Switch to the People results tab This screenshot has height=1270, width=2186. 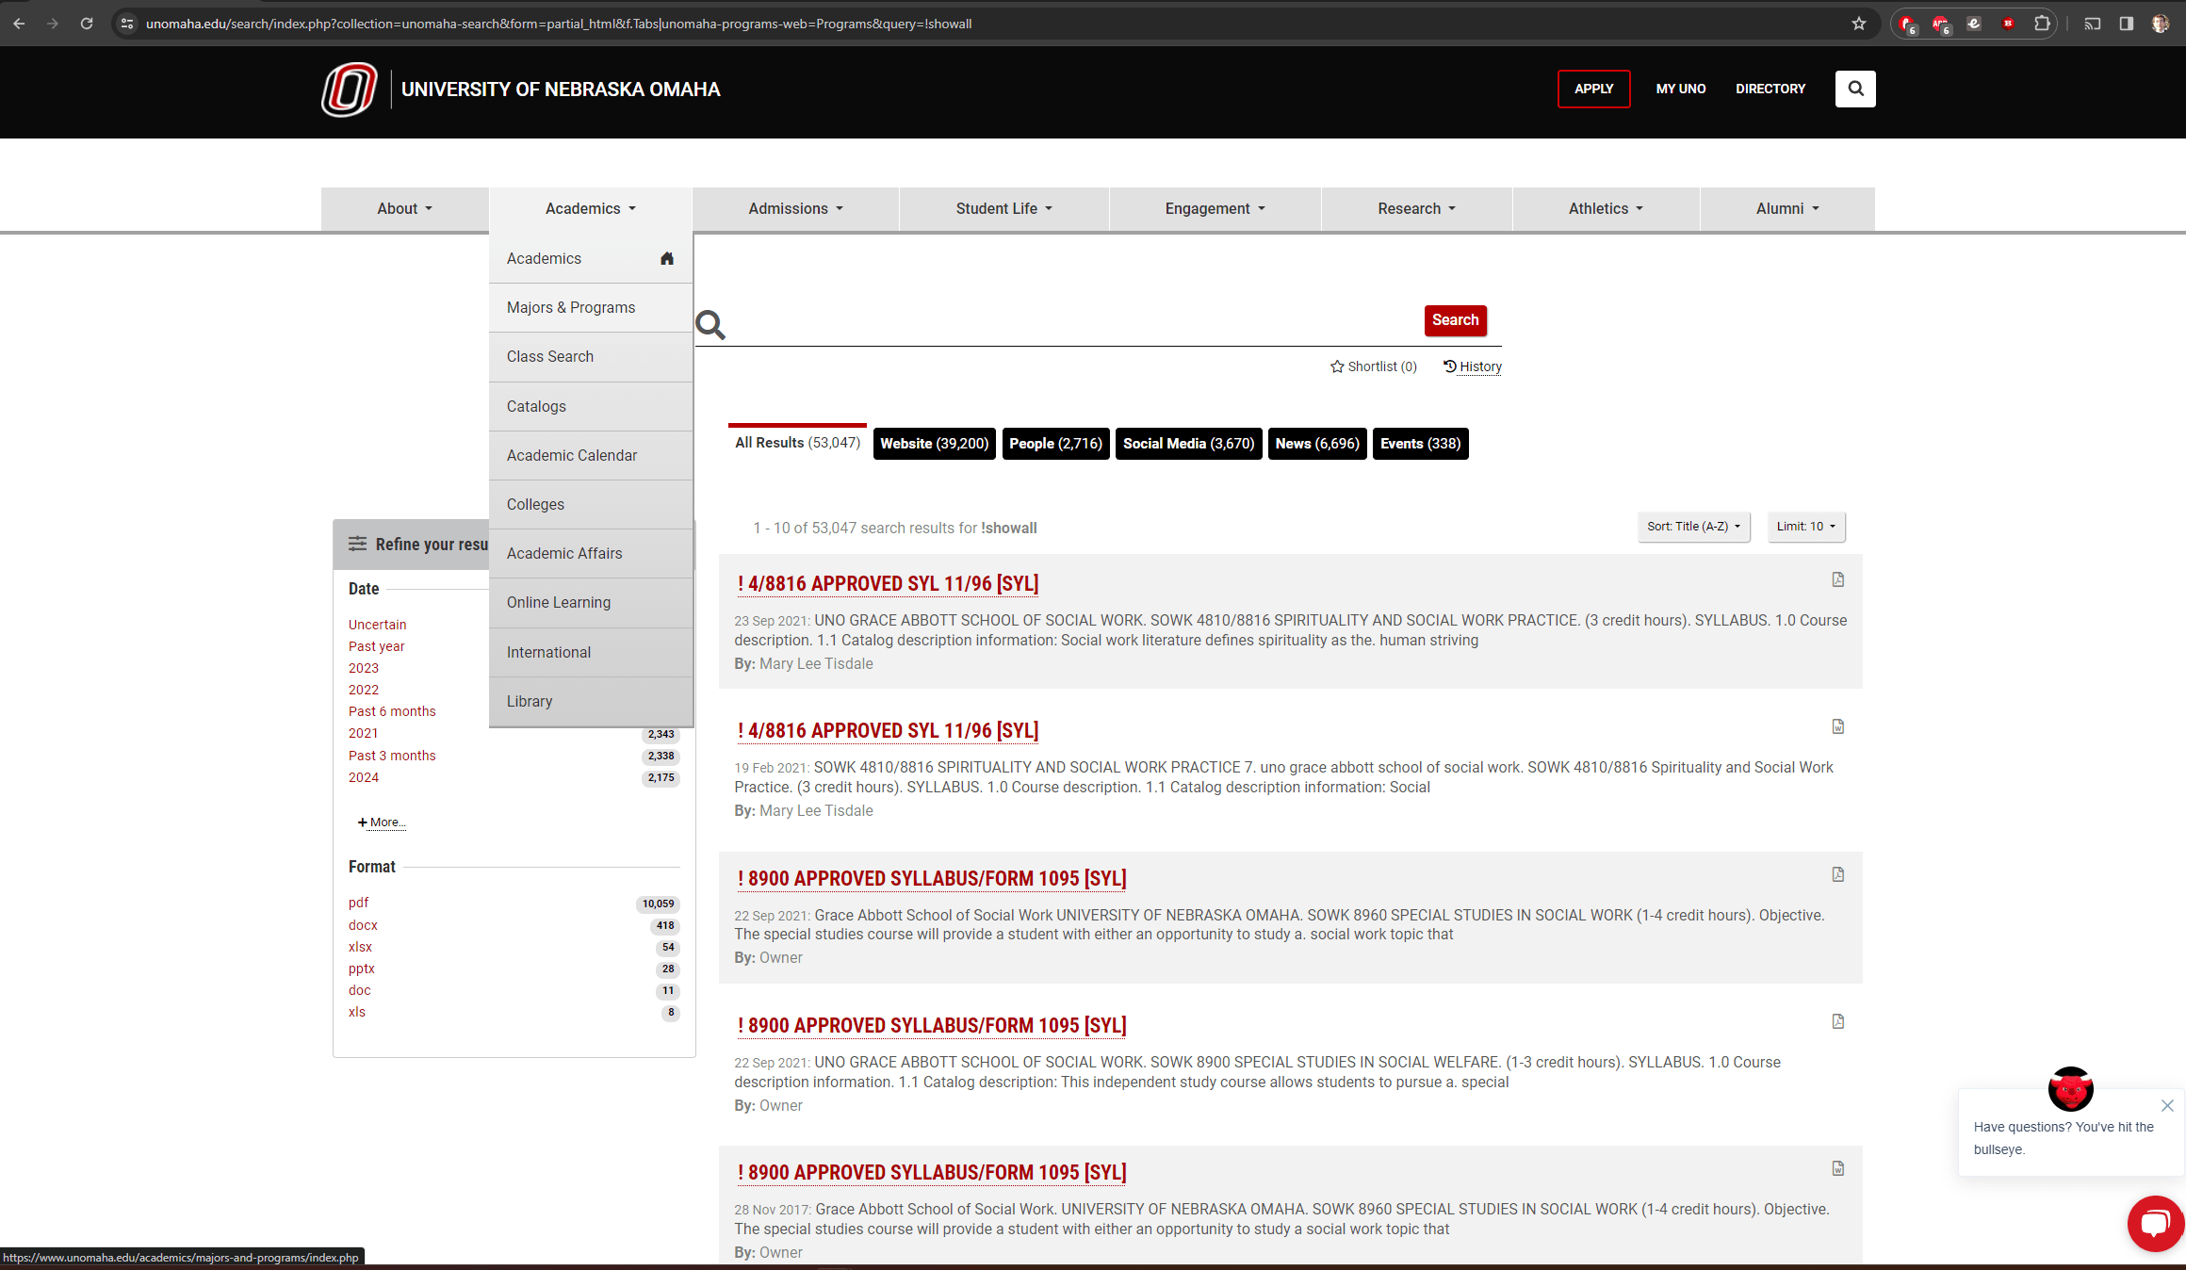[x=1055, y=444]
